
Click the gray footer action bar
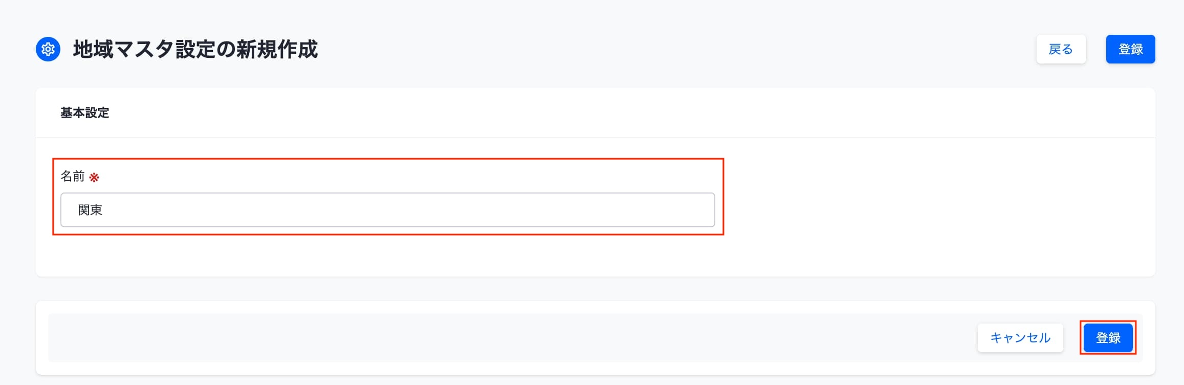pos(512,338)
